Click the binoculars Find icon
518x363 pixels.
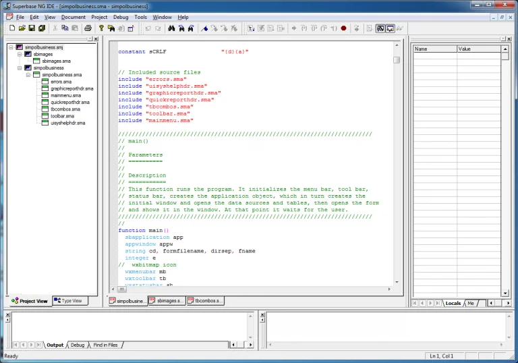pyautogui.click(x=171, y=28)
